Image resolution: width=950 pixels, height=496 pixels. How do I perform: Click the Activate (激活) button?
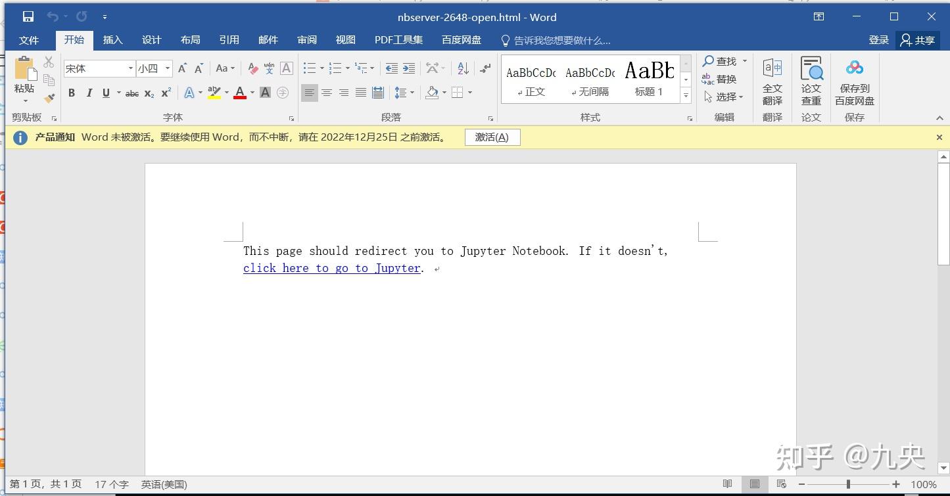[492, 137]
